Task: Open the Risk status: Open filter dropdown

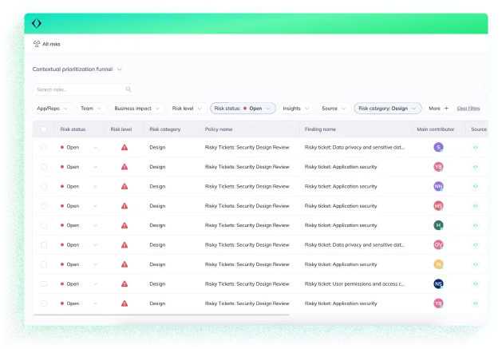Action: [243, 109]
